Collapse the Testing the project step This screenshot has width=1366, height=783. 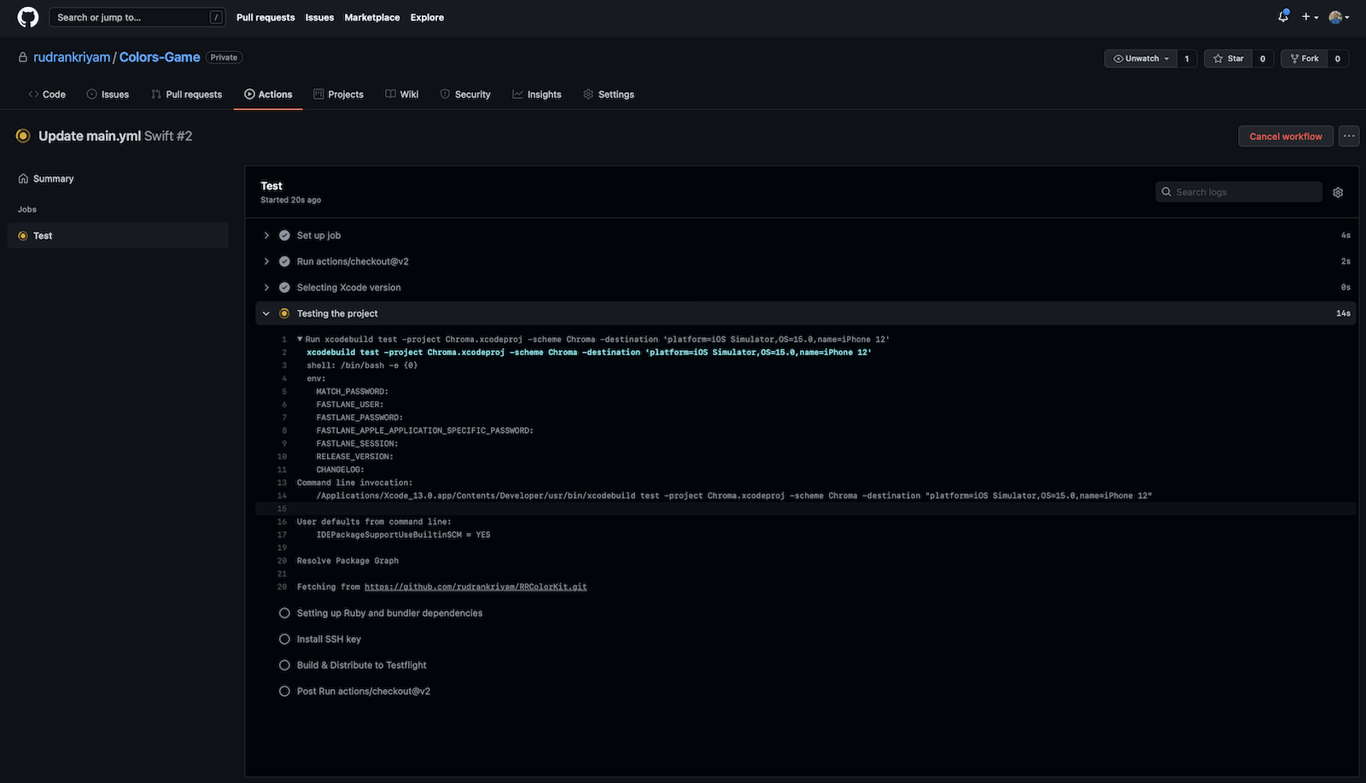coord(266,313)
